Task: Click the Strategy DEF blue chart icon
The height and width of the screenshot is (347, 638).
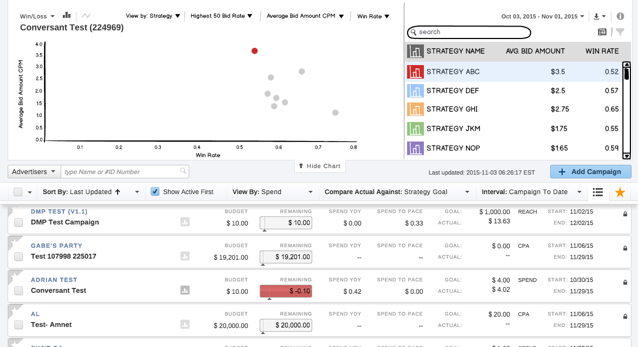Action: pos(415,91)
